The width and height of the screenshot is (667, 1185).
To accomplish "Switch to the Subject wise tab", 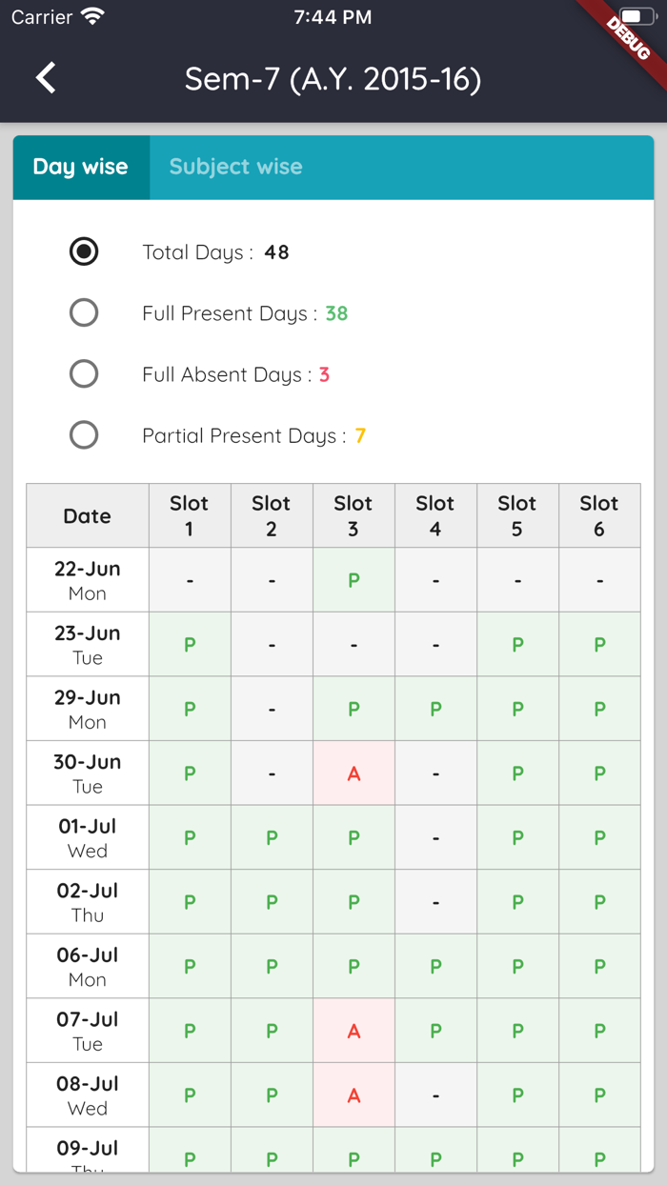I will pos(235,167).
